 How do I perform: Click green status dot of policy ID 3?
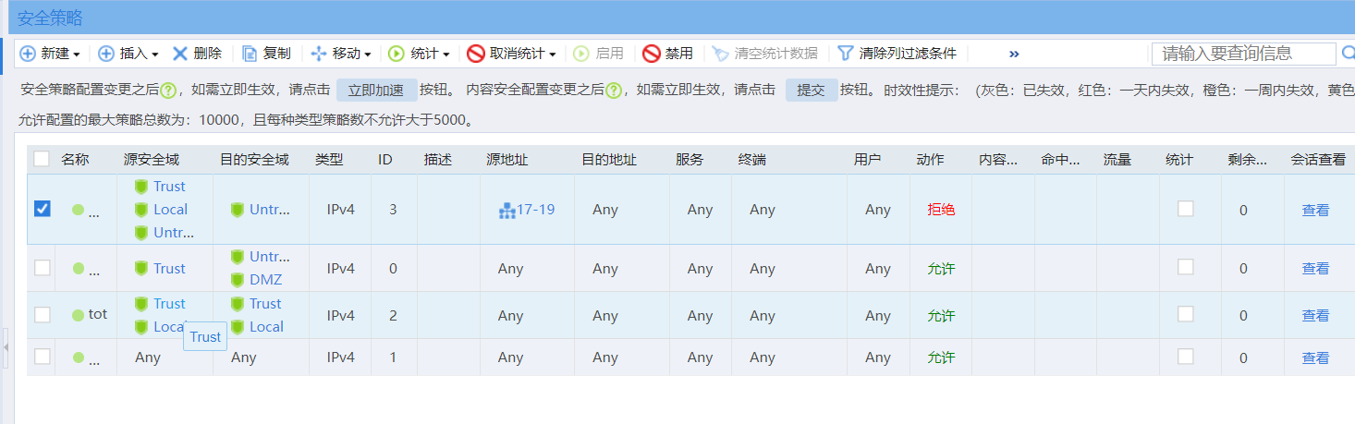click(x=79, y=211)
